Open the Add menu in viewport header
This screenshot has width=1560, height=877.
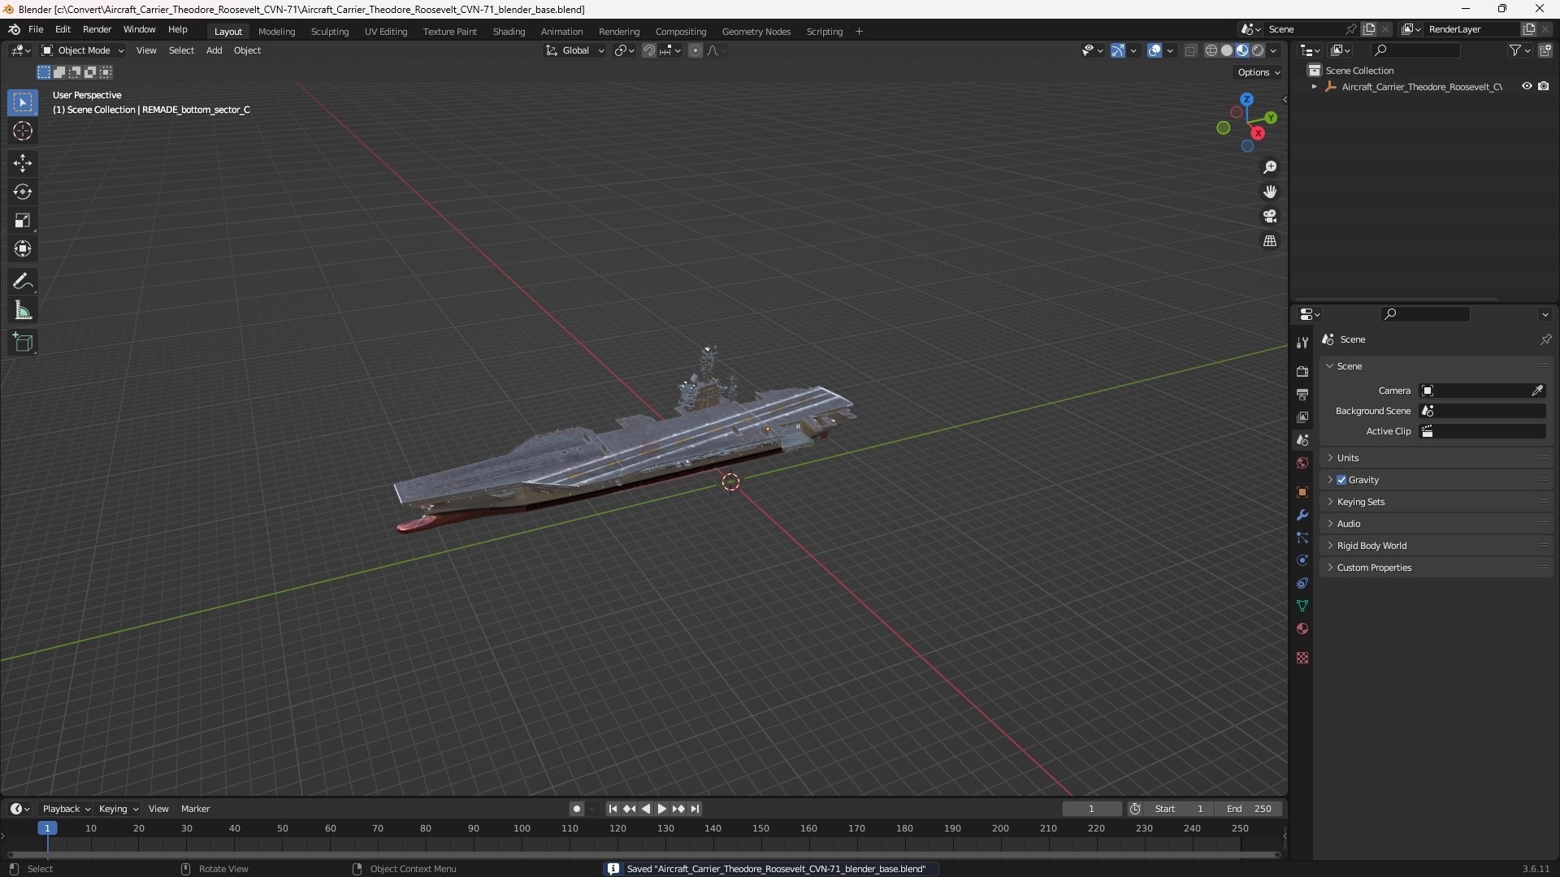[214, 50]
